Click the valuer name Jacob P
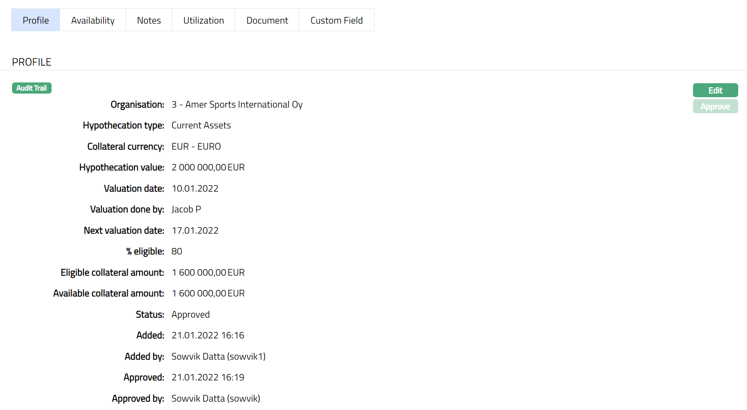The width and height of the screenshot is (747, 410). 186,210
